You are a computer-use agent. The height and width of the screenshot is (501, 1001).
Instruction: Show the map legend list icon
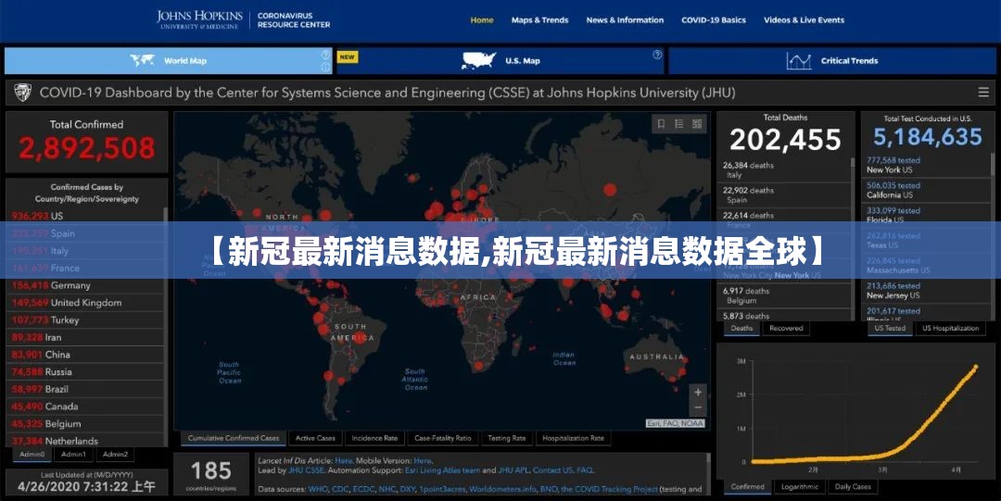(x=679, y=124)
